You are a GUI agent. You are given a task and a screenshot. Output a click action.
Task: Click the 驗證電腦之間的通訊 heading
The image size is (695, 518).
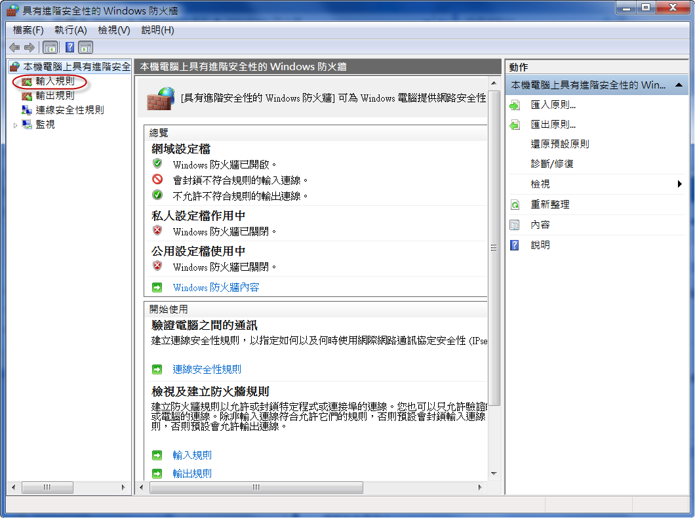click(x=205, y=325)
